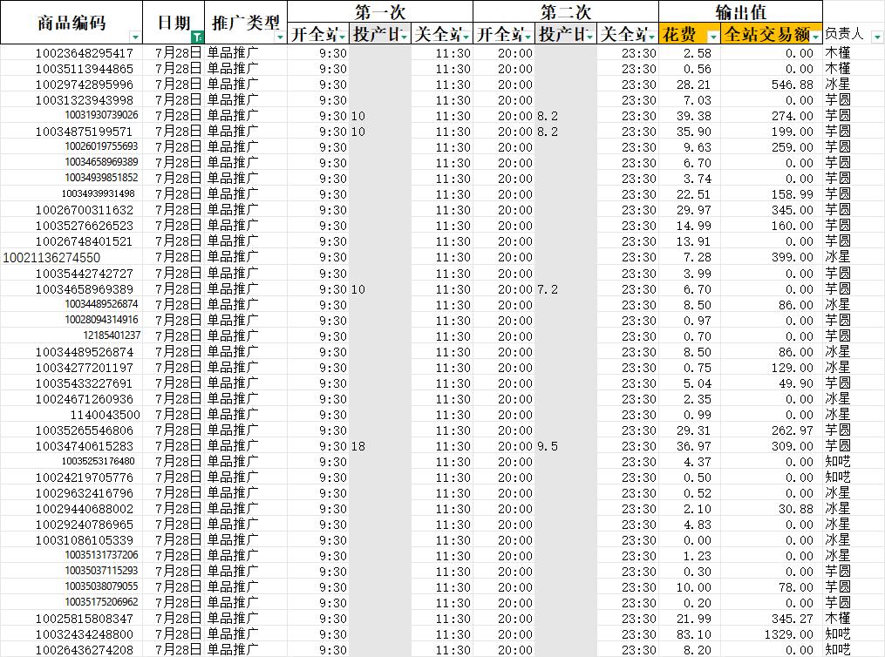Select the 全站交易额 cell 262.97
This screenshot has height=657, width=885.
(772, 430)
